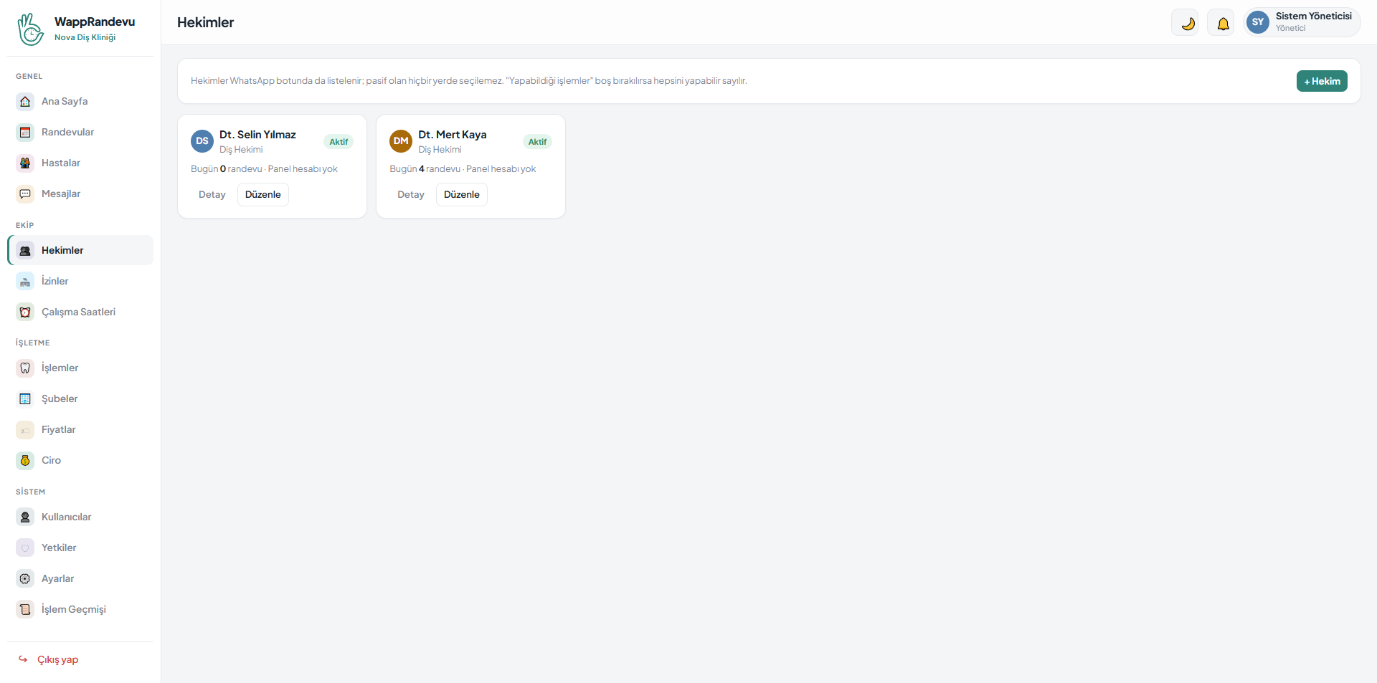Viewport: 1377px width, 683px height.
Task: Go to Randevular menu item
Action: click(80, 133)
